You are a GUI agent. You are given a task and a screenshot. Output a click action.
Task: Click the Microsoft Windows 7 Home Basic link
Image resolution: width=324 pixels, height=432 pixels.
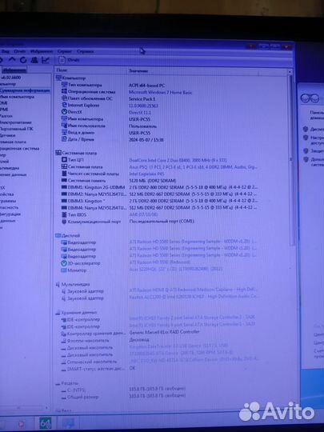tap(160, 92)
